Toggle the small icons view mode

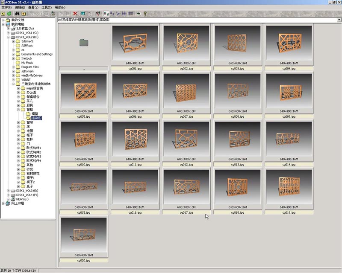tap(118, 14)
